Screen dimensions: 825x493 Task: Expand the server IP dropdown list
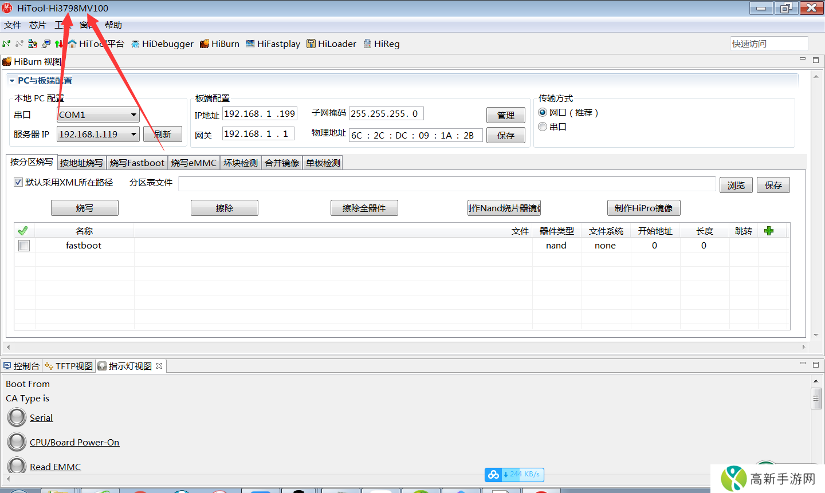[133, 135]
